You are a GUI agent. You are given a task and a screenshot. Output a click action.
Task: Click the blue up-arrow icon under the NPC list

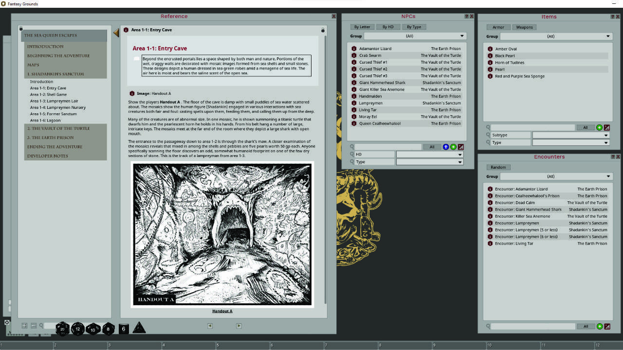(445, 146)
